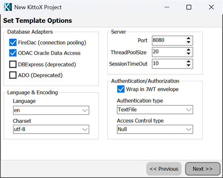Decrease SessionTimeOut with down arrow
Screen dimensions: 223x178
pos(189,66)
